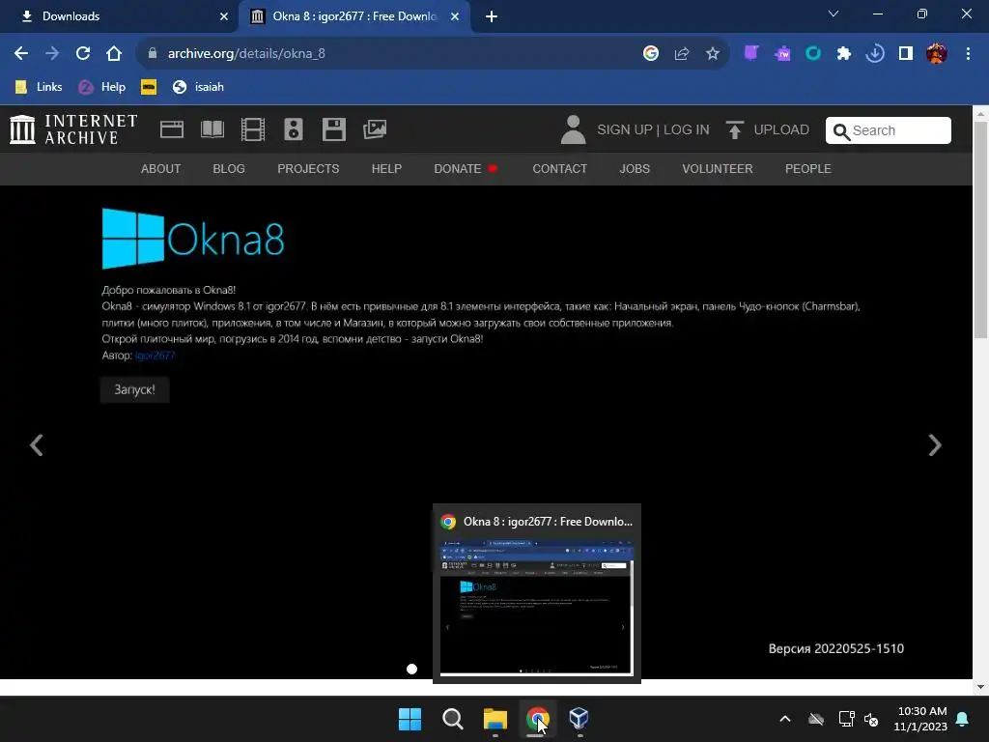
Task: Click SIGN UP link
Action: pos(625,129)
